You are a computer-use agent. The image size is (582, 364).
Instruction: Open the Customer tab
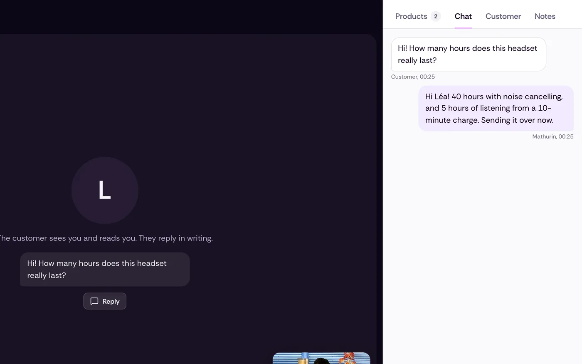(x=503, y=16)
